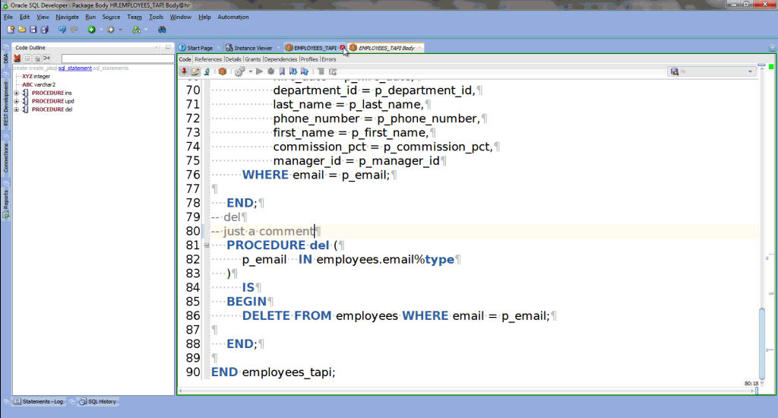Click the Save All toolbar icon
Viewport: 778px width, 418px height.
pyautogui.click(x=45, y=30)
